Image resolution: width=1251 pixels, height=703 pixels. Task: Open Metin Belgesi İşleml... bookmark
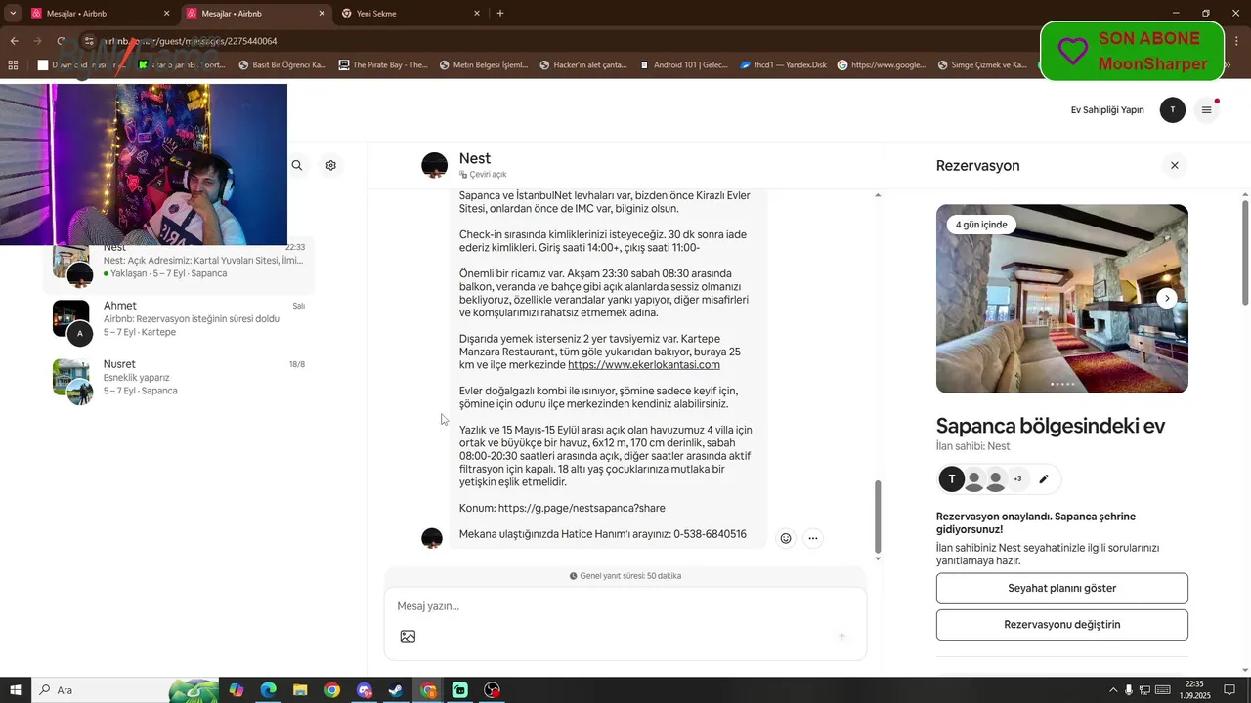[x=484, y=65]
